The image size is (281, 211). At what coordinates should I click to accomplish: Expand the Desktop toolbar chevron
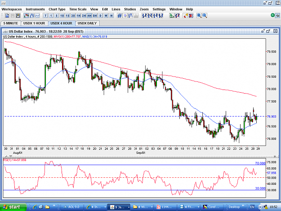click(x=243, y=206)
